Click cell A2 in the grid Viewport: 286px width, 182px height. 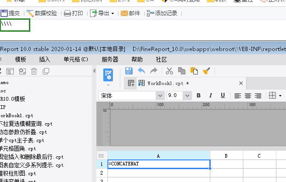click(x=159, y=173)
